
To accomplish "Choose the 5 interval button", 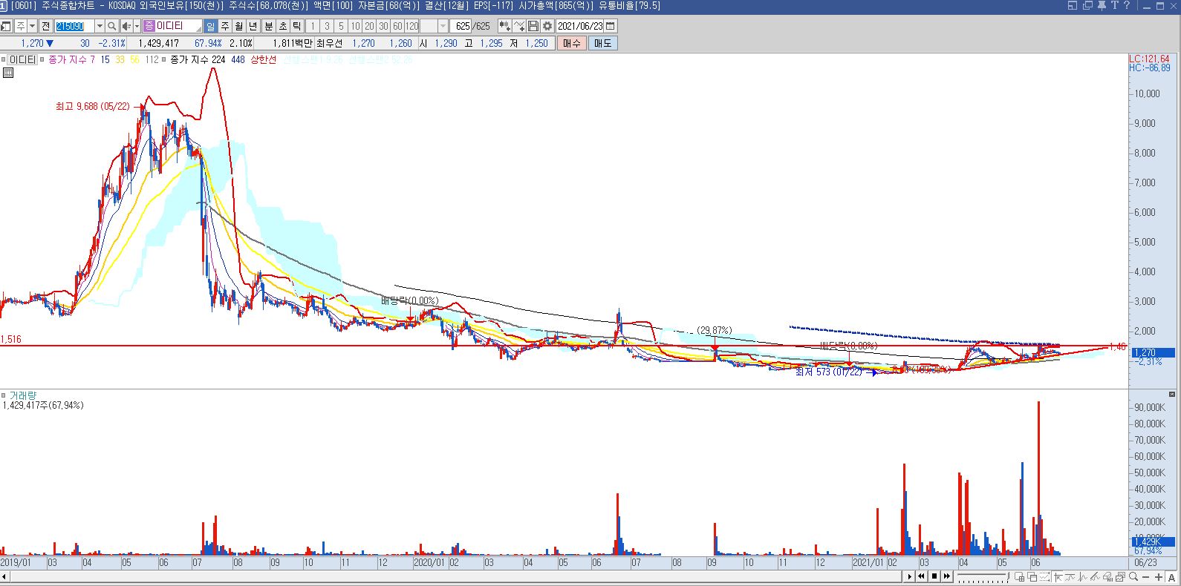I will pos(342,26).
